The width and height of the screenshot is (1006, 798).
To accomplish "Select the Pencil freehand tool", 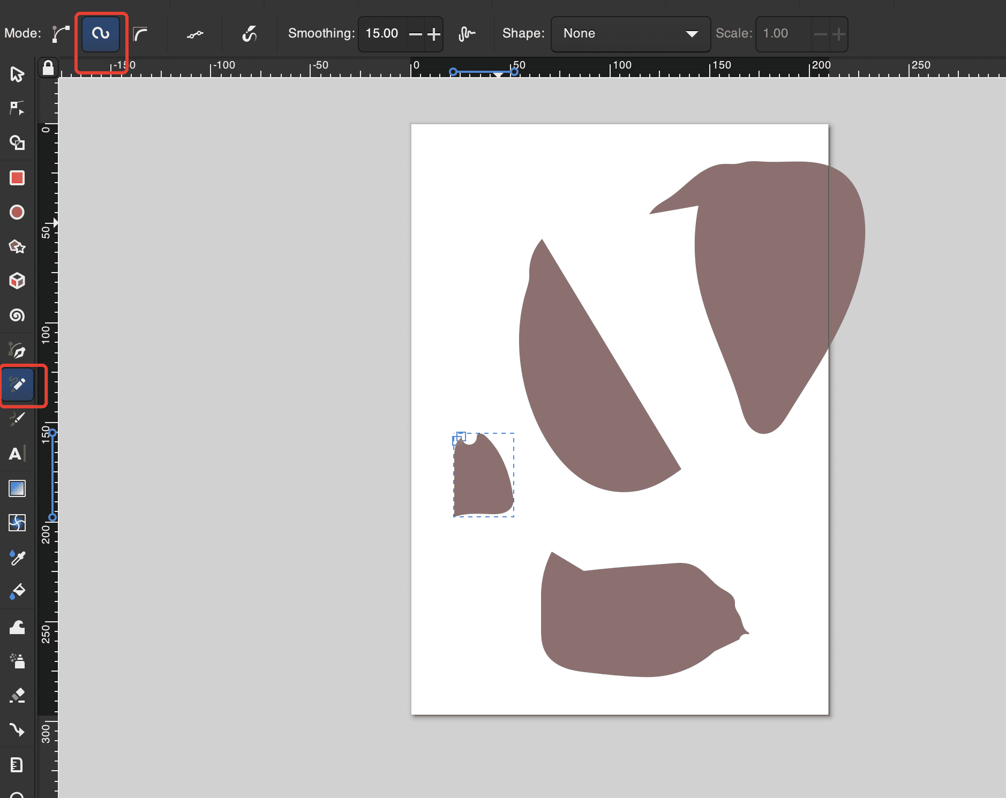I will [18, 385].
